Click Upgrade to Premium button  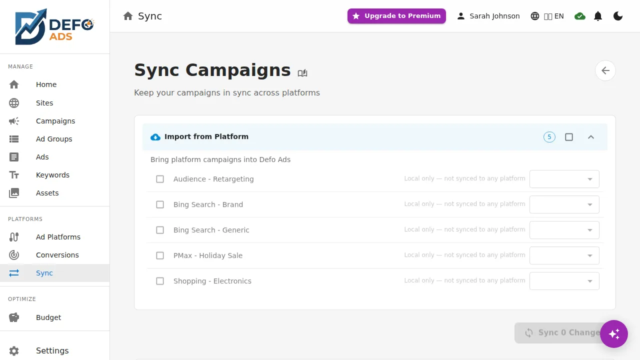click(396, 16)
